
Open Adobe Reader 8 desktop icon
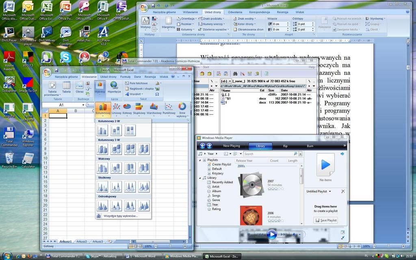click(9, 61)
